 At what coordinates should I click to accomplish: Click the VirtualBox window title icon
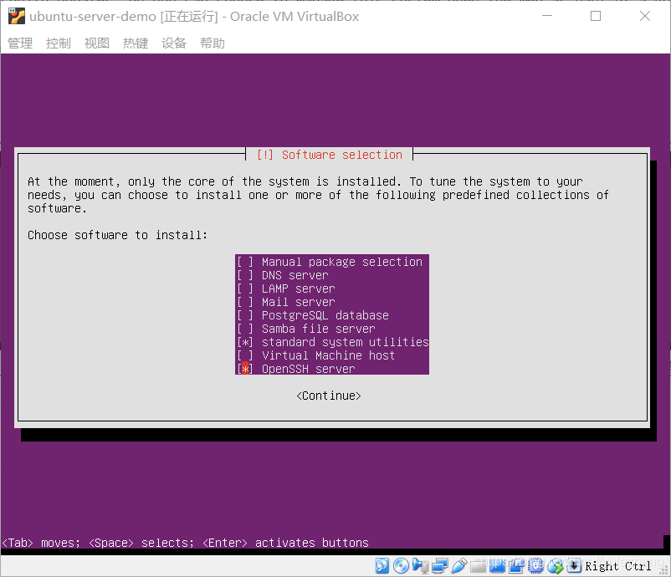coord(16,16)
